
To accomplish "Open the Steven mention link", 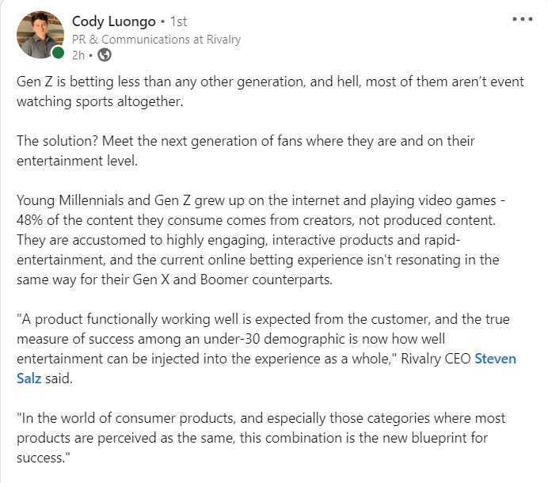I will 495,359.
